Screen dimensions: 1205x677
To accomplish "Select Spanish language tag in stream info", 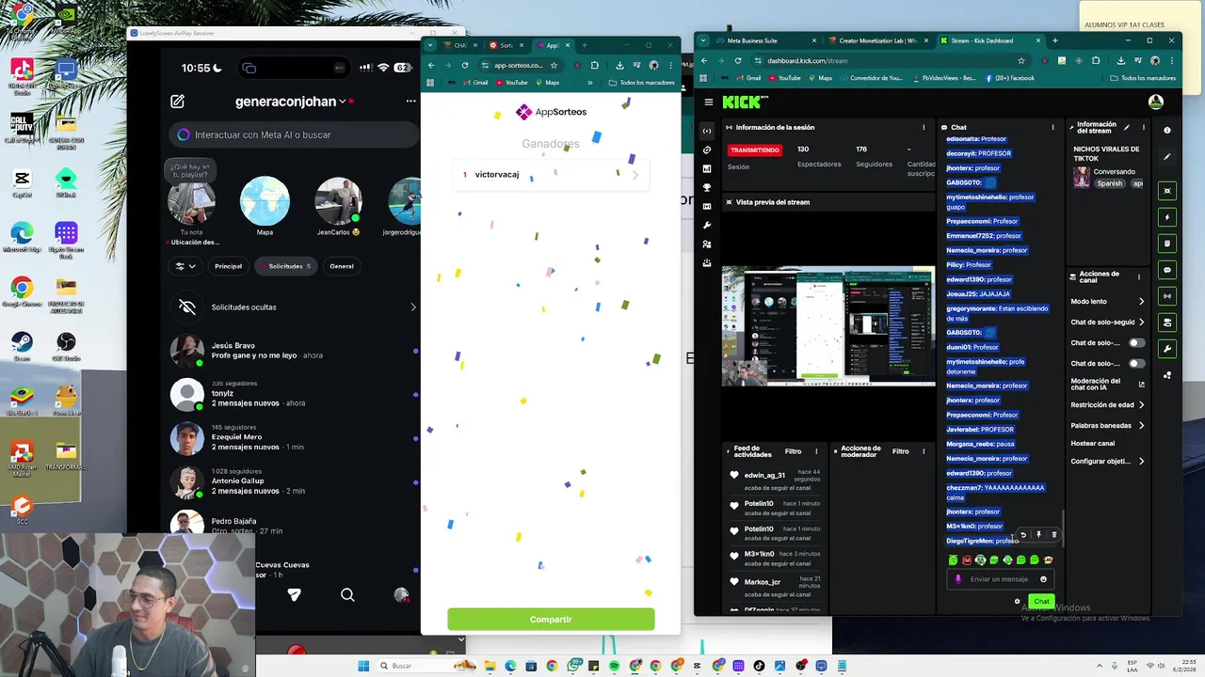I will click(1109, 183).
